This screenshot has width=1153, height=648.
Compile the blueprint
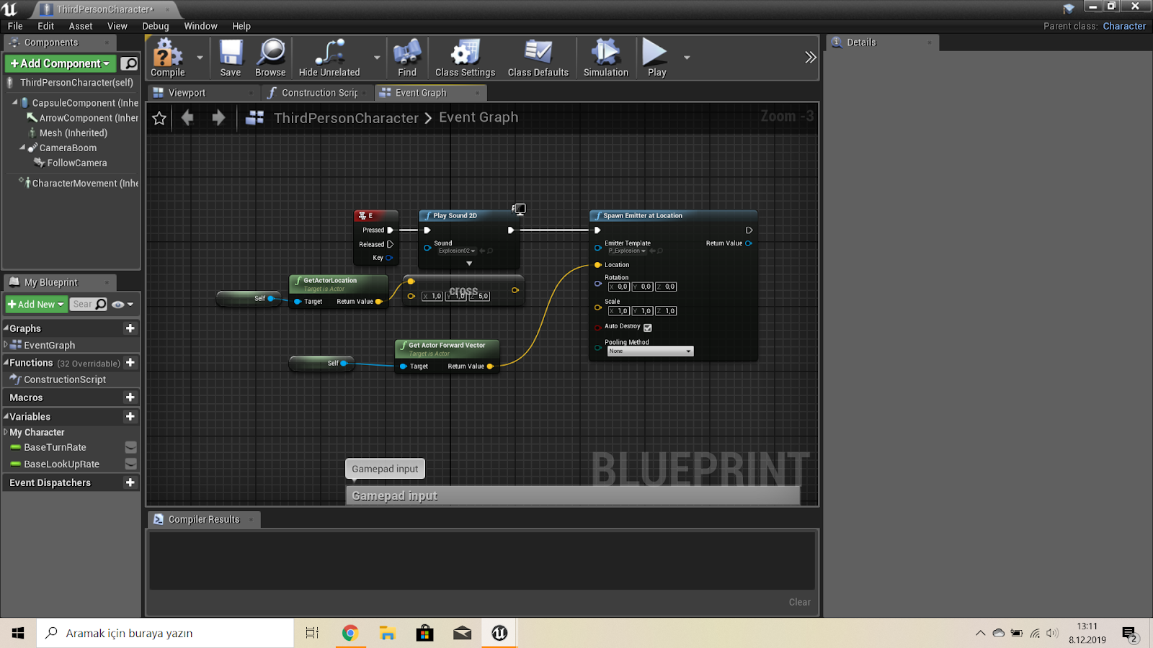[x=168, y=58]
